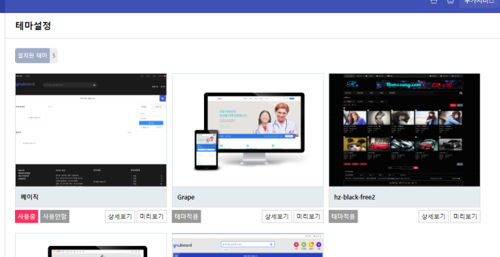Screen dimensions: 500x257
Task: Click the Grape theme name label
Action: click(x=186, y=198)
